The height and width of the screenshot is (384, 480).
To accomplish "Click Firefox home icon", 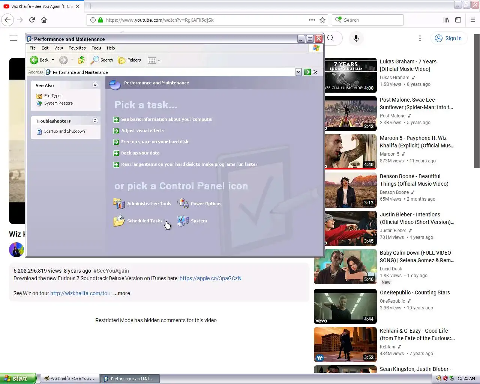I will 44,20.
